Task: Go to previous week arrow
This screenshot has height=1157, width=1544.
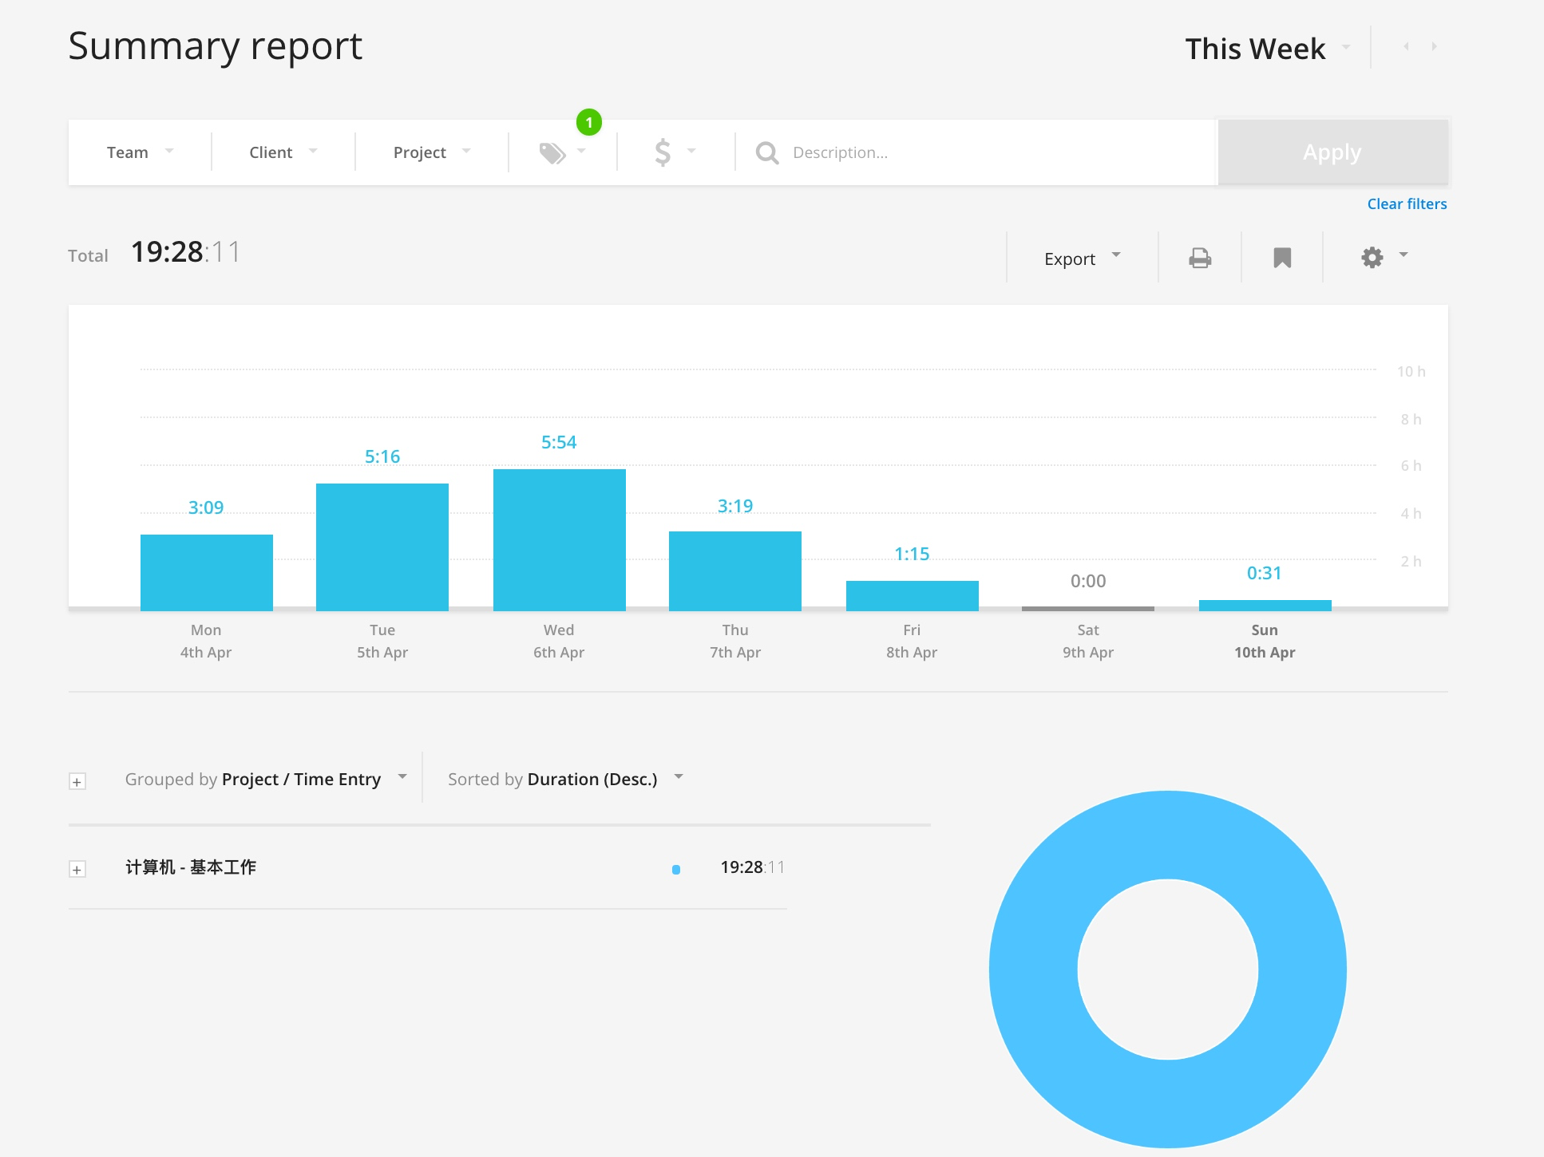Action: click(1406, 47)
